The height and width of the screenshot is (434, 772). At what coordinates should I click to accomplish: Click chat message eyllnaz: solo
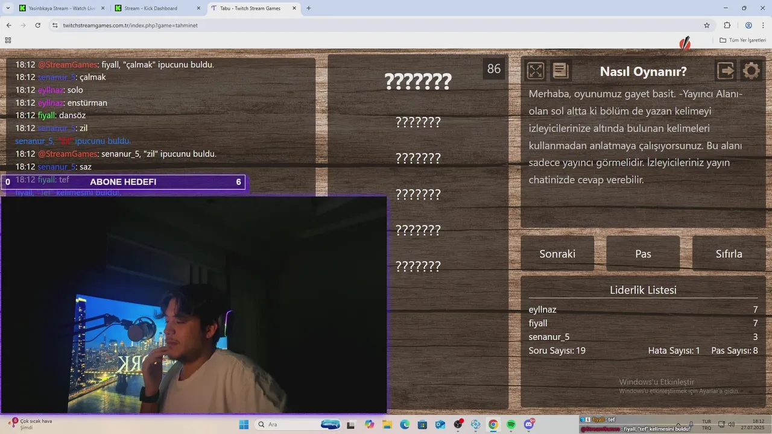(49, 90)
